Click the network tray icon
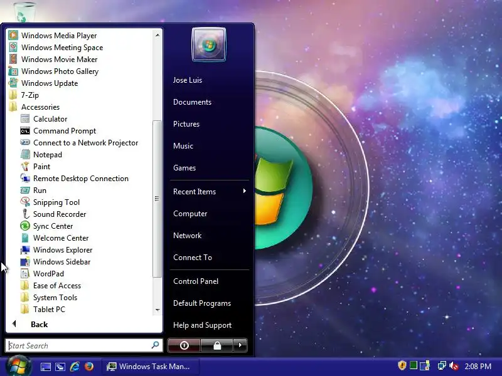 (442, 365)
